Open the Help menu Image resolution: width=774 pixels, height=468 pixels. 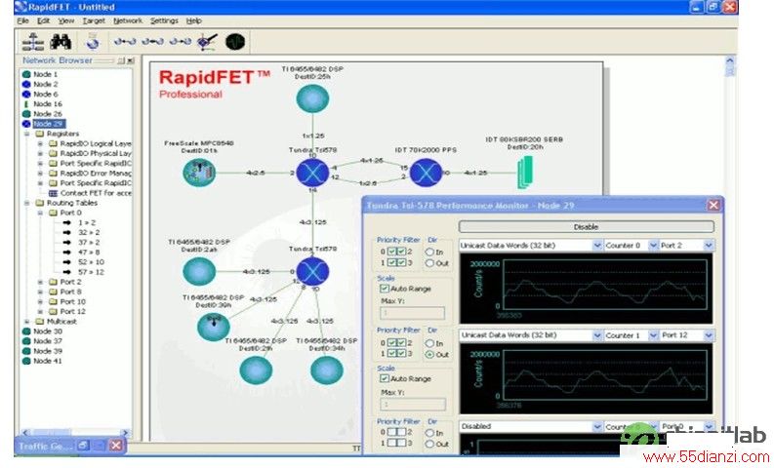[x=194, y=20]
